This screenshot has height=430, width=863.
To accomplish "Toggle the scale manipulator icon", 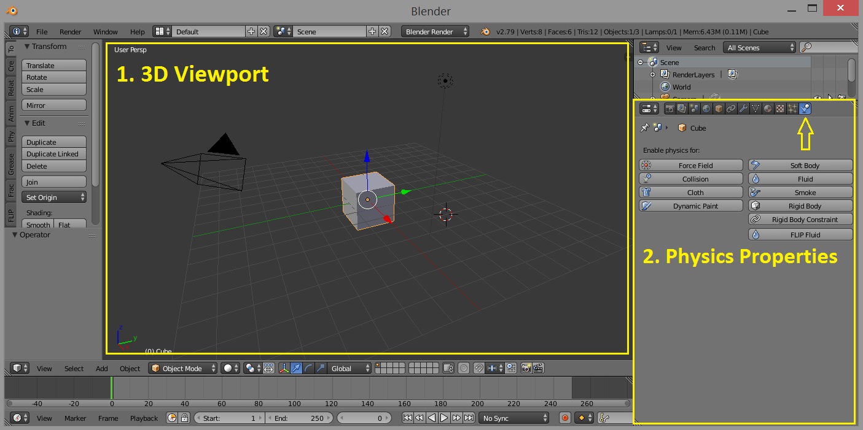I will click(x=321, y=368).
